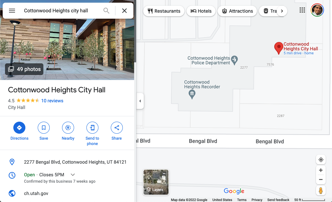Image resolution: width=332 pixels, height=202 pixels.
Task: Filter by Restaurants chip
Action: pos(164,11)
